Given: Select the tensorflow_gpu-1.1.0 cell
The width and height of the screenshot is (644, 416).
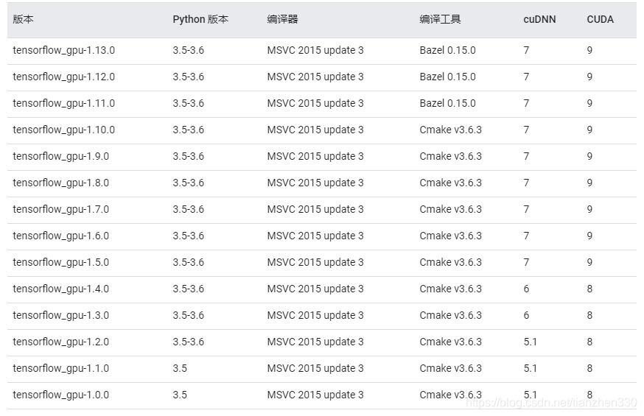Looking at the screenshot, I should pos(60,369).
